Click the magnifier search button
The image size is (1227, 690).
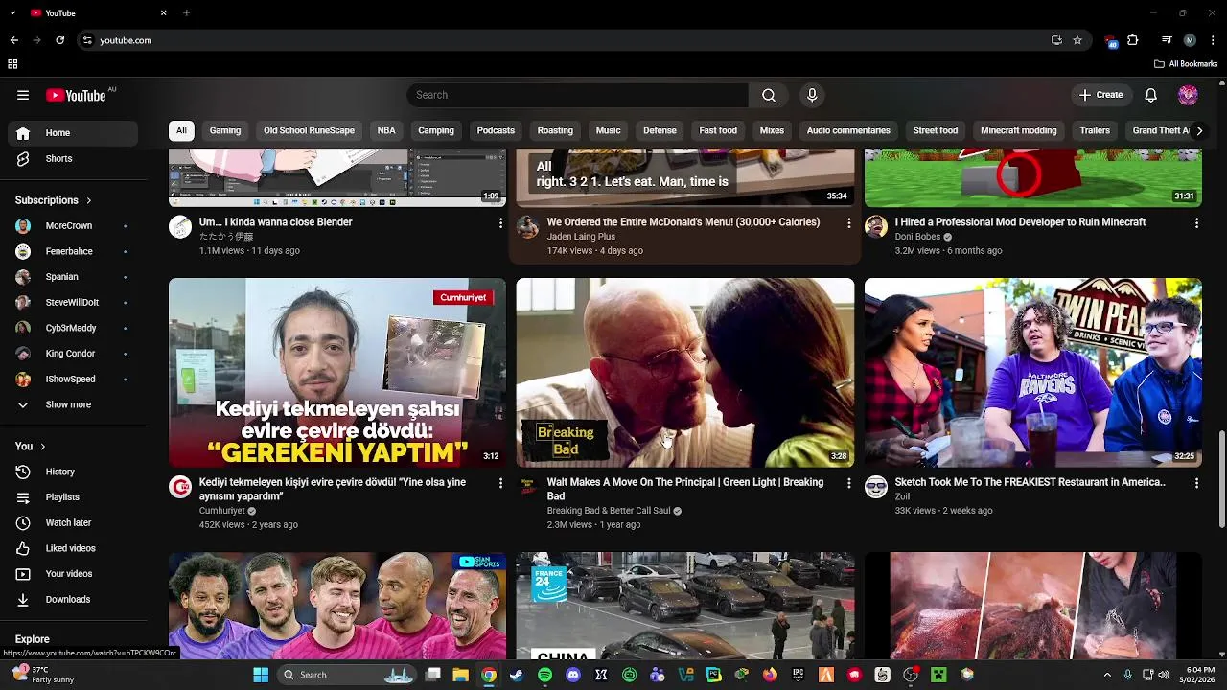click(769, 95)
